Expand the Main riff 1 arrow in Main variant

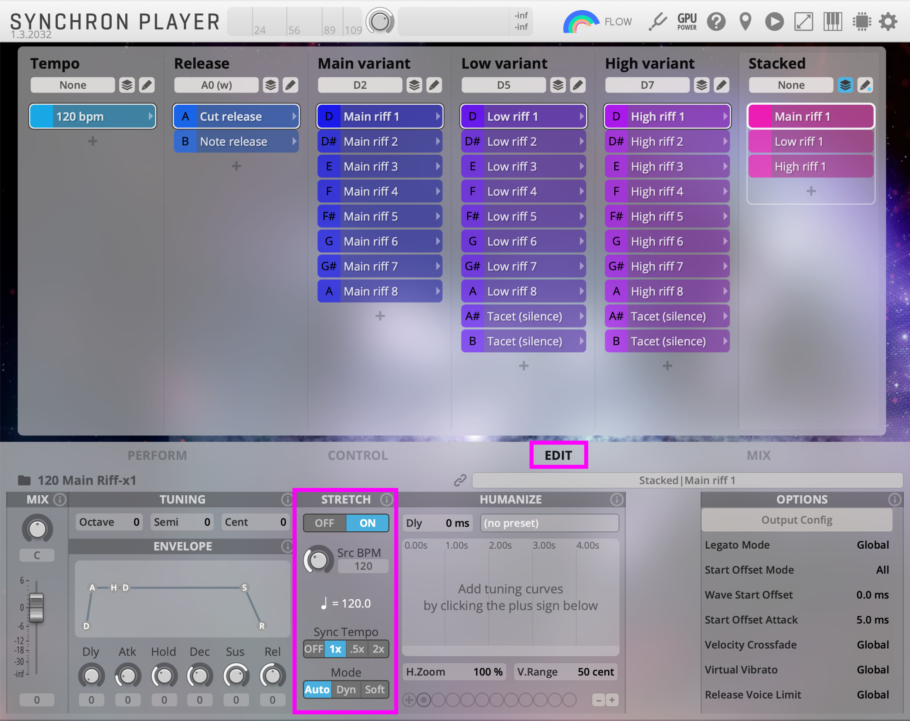click(438, 116)
